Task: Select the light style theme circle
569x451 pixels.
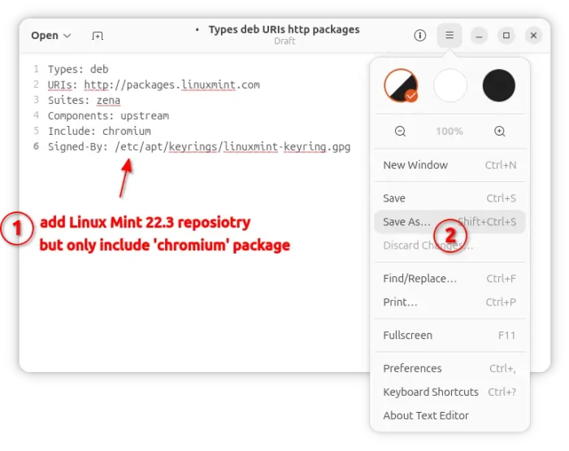Action: [450, 85]
